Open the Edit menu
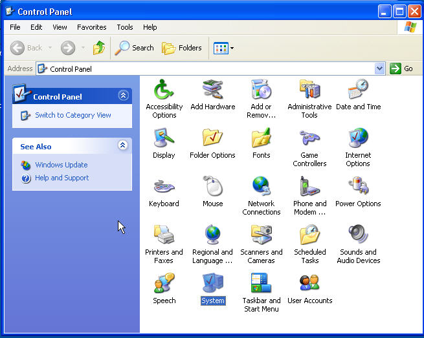Screen dimensions: 424x338 (x=36, y=27)
